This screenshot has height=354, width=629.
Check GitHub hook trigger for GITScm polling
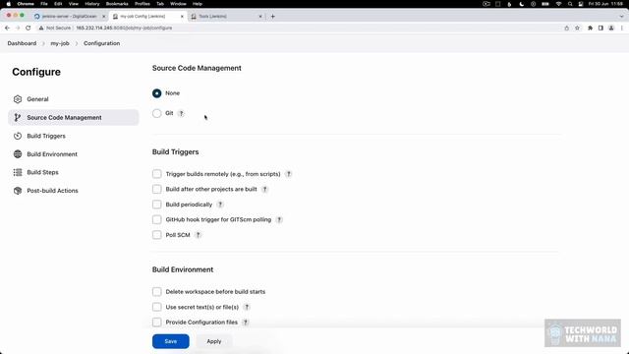pos(157,220)
